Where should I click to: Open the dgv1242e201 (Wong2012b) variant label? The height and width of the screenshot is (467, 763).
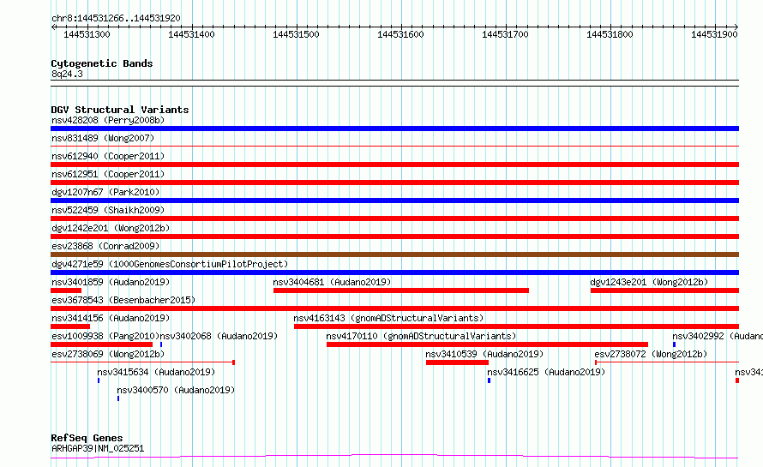coord(111,228)
